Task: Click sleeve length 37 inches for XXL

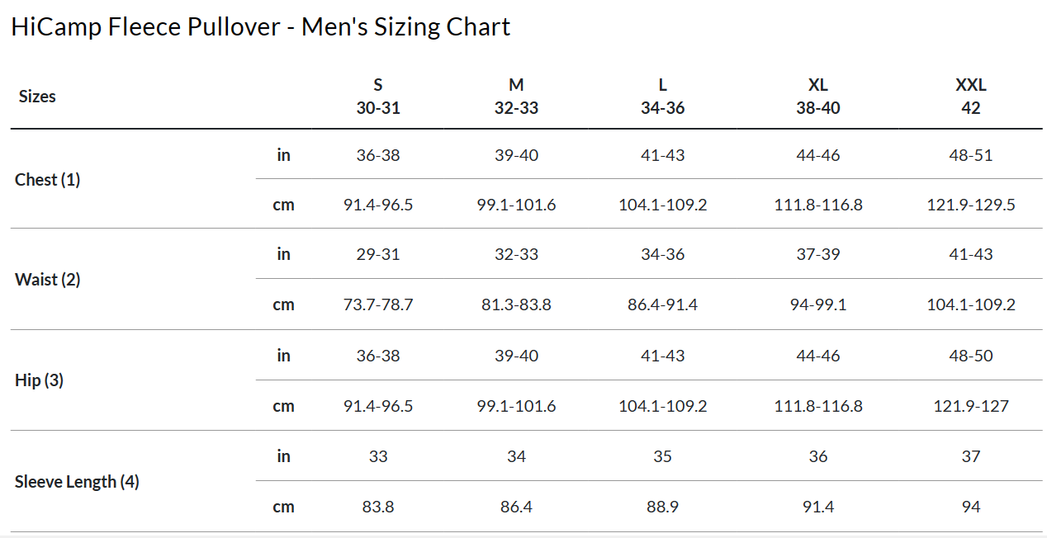Action: coord(970,456)
